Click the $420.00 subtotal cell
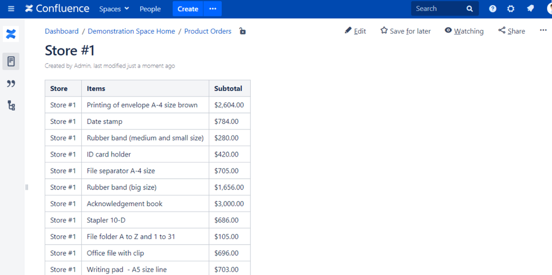 (230, 154)
